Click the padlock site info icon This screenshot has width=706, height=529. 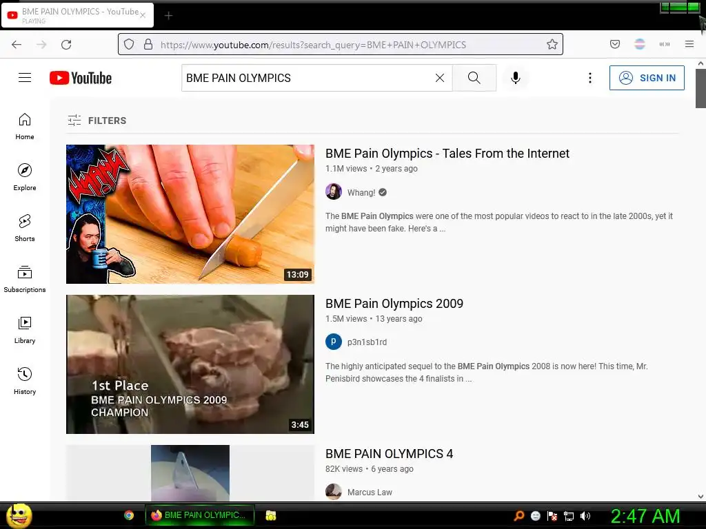(x=148, y=44)
